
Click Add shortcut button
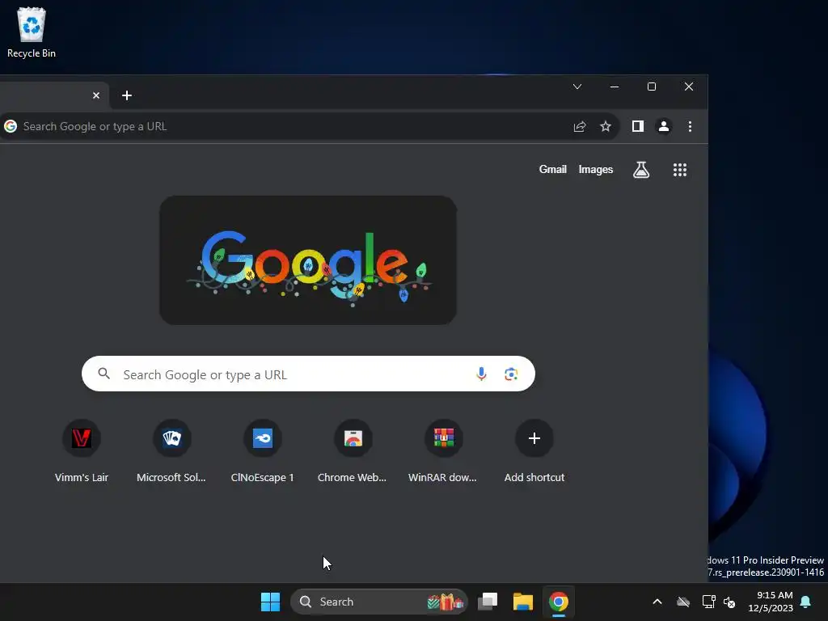pos(534,451)
